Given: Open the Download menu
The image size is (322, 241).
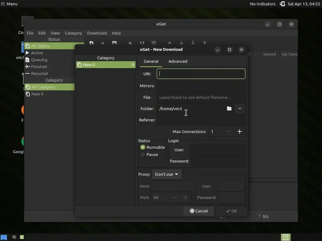Looking at the screenshot, I should (x=97, y=33).
